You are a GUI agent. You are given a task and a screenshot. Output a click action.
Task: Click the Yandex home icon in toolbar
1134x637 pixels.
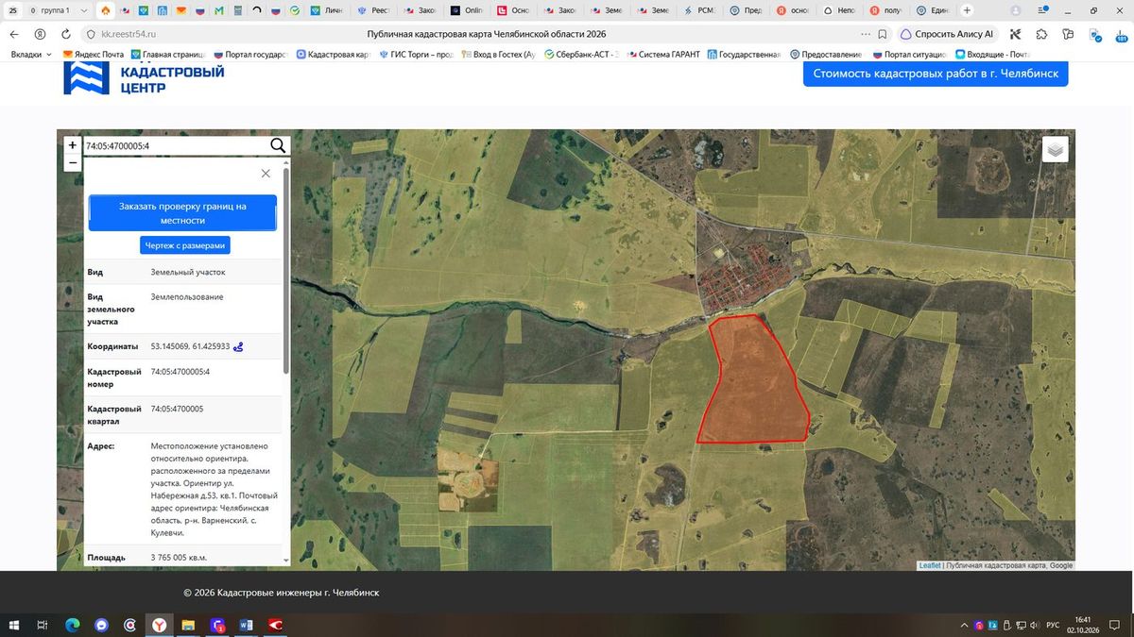click(39, 34)
